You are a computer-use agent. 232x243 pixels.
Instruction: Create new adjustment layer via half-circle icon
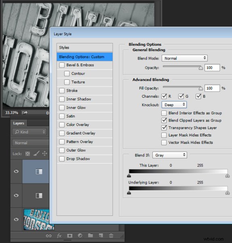[80, 236]
